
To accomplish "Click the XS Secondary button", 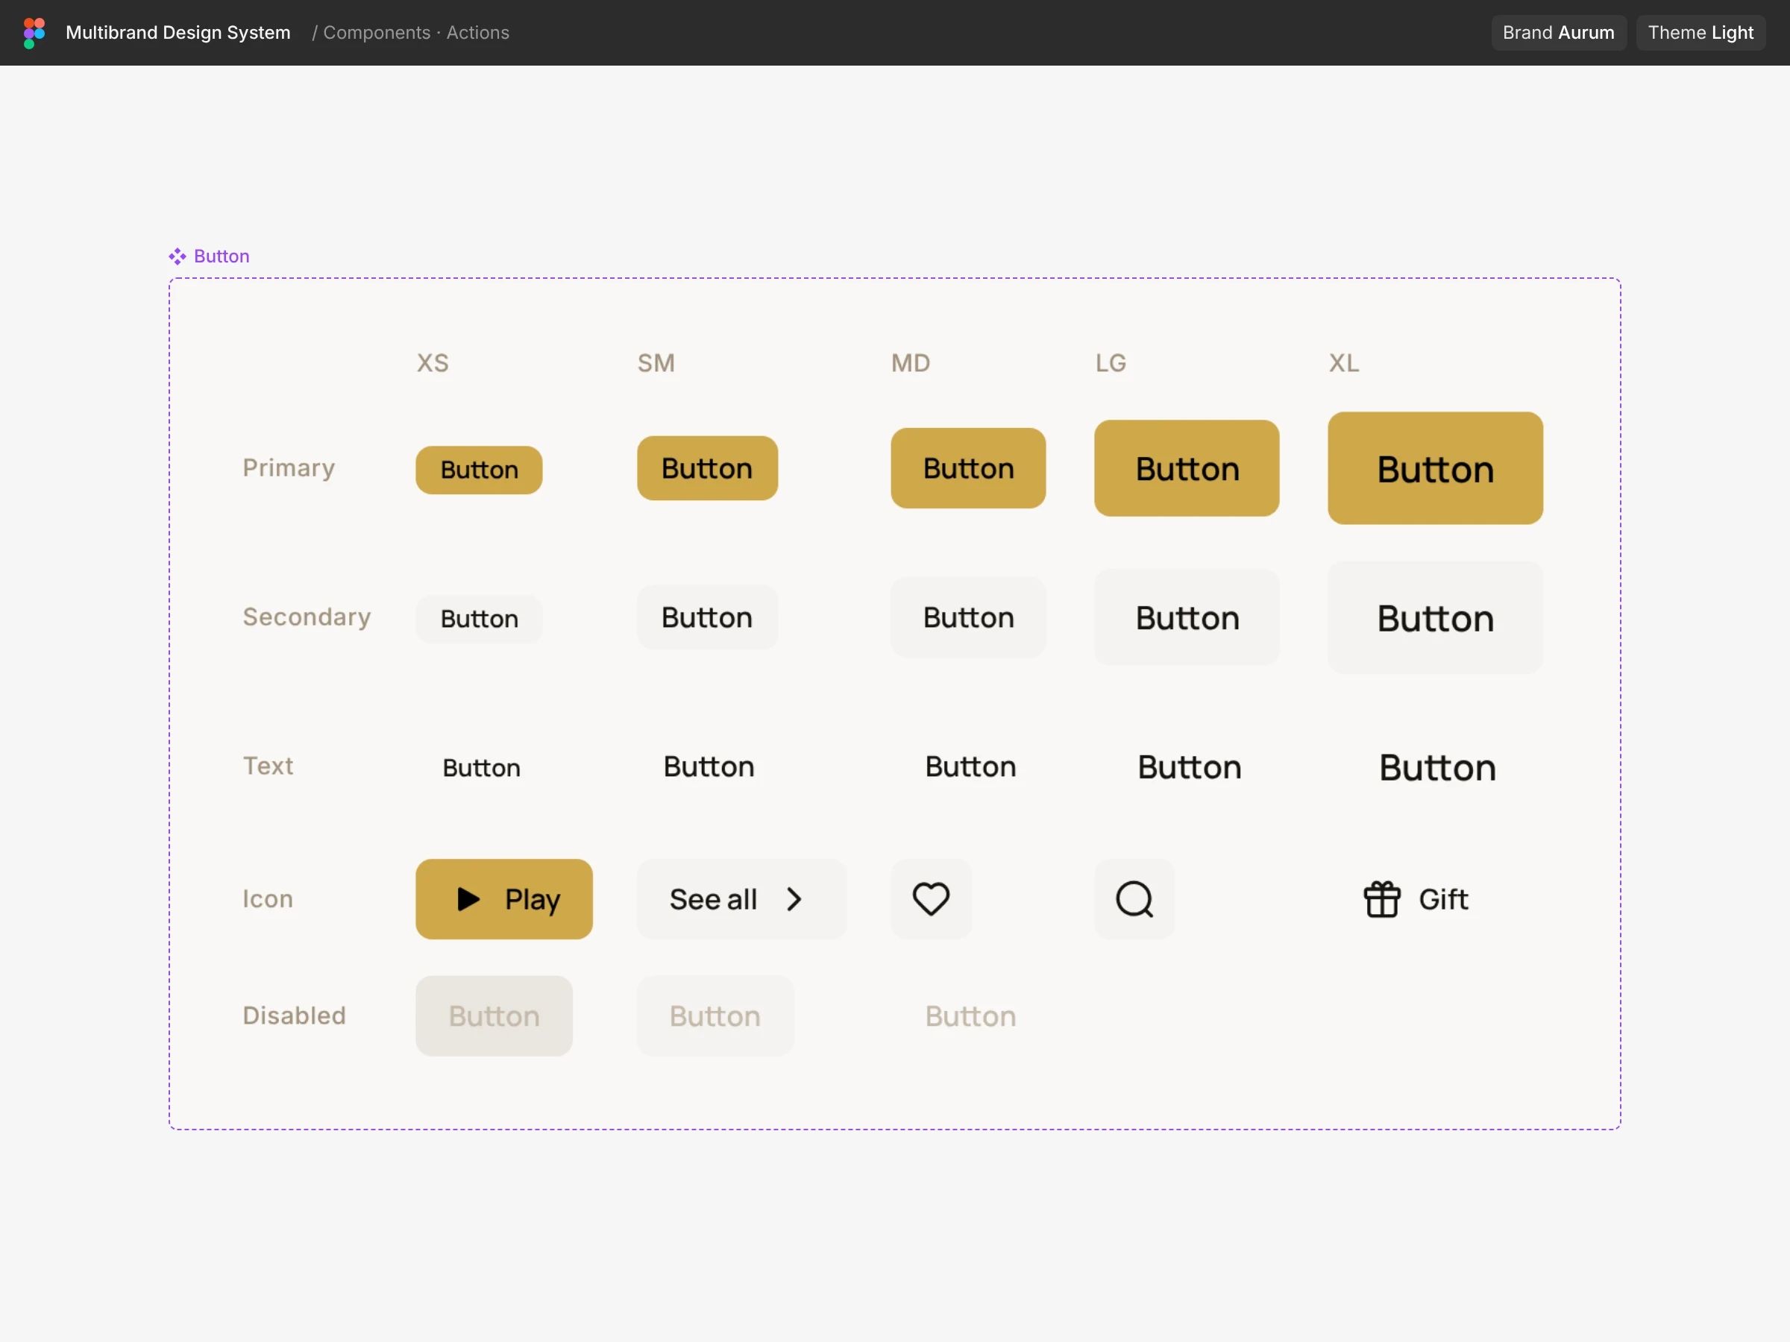I will pos(479,619).
